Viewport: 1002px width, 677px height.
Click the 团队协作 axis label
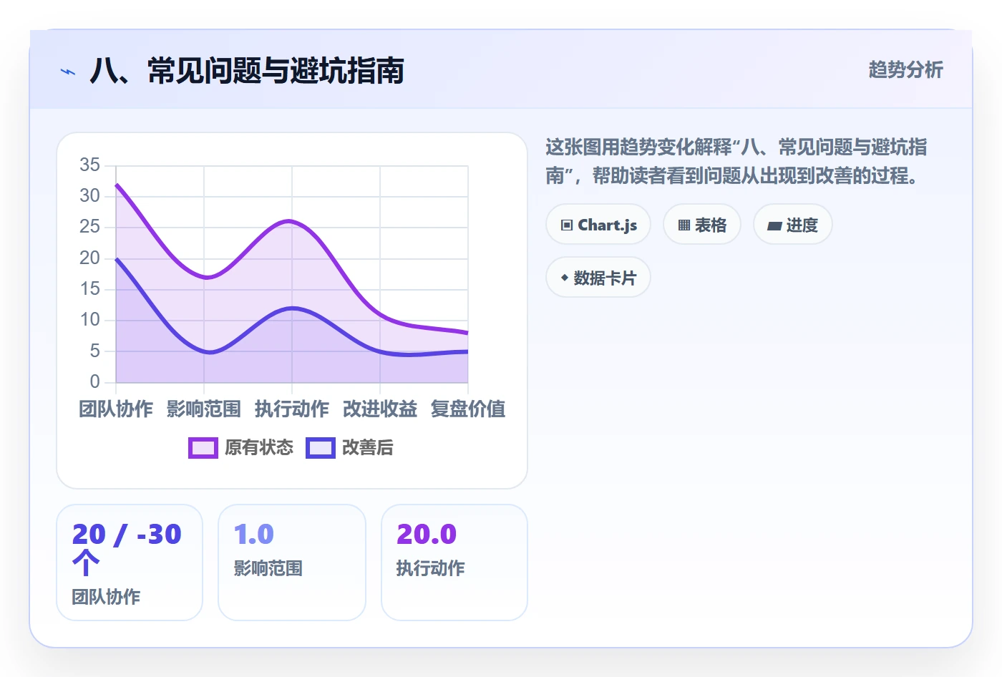116,409
